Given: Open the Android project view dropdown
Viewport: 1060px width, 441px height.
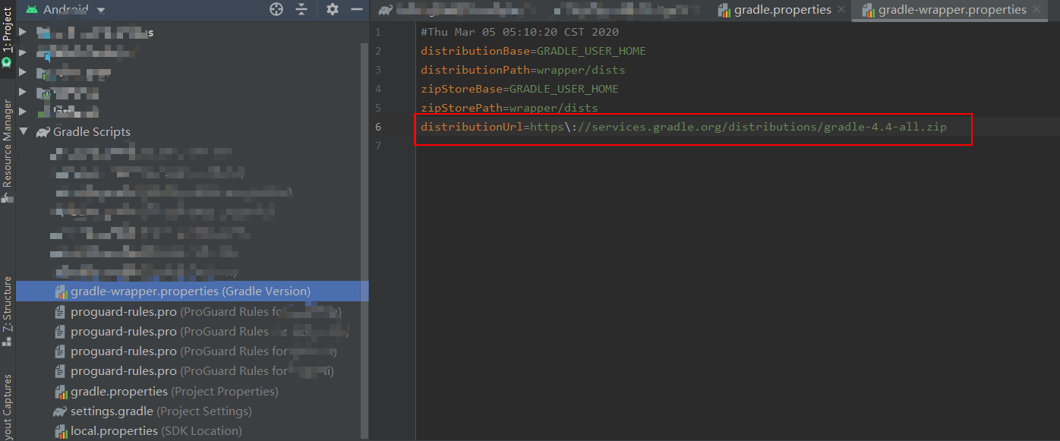Looking at the screenshot, I should point(66,9).
